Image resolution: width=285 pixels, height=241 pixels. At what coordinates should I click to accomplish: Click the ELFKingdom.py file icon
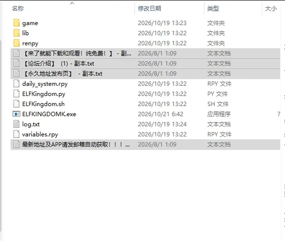16,94
